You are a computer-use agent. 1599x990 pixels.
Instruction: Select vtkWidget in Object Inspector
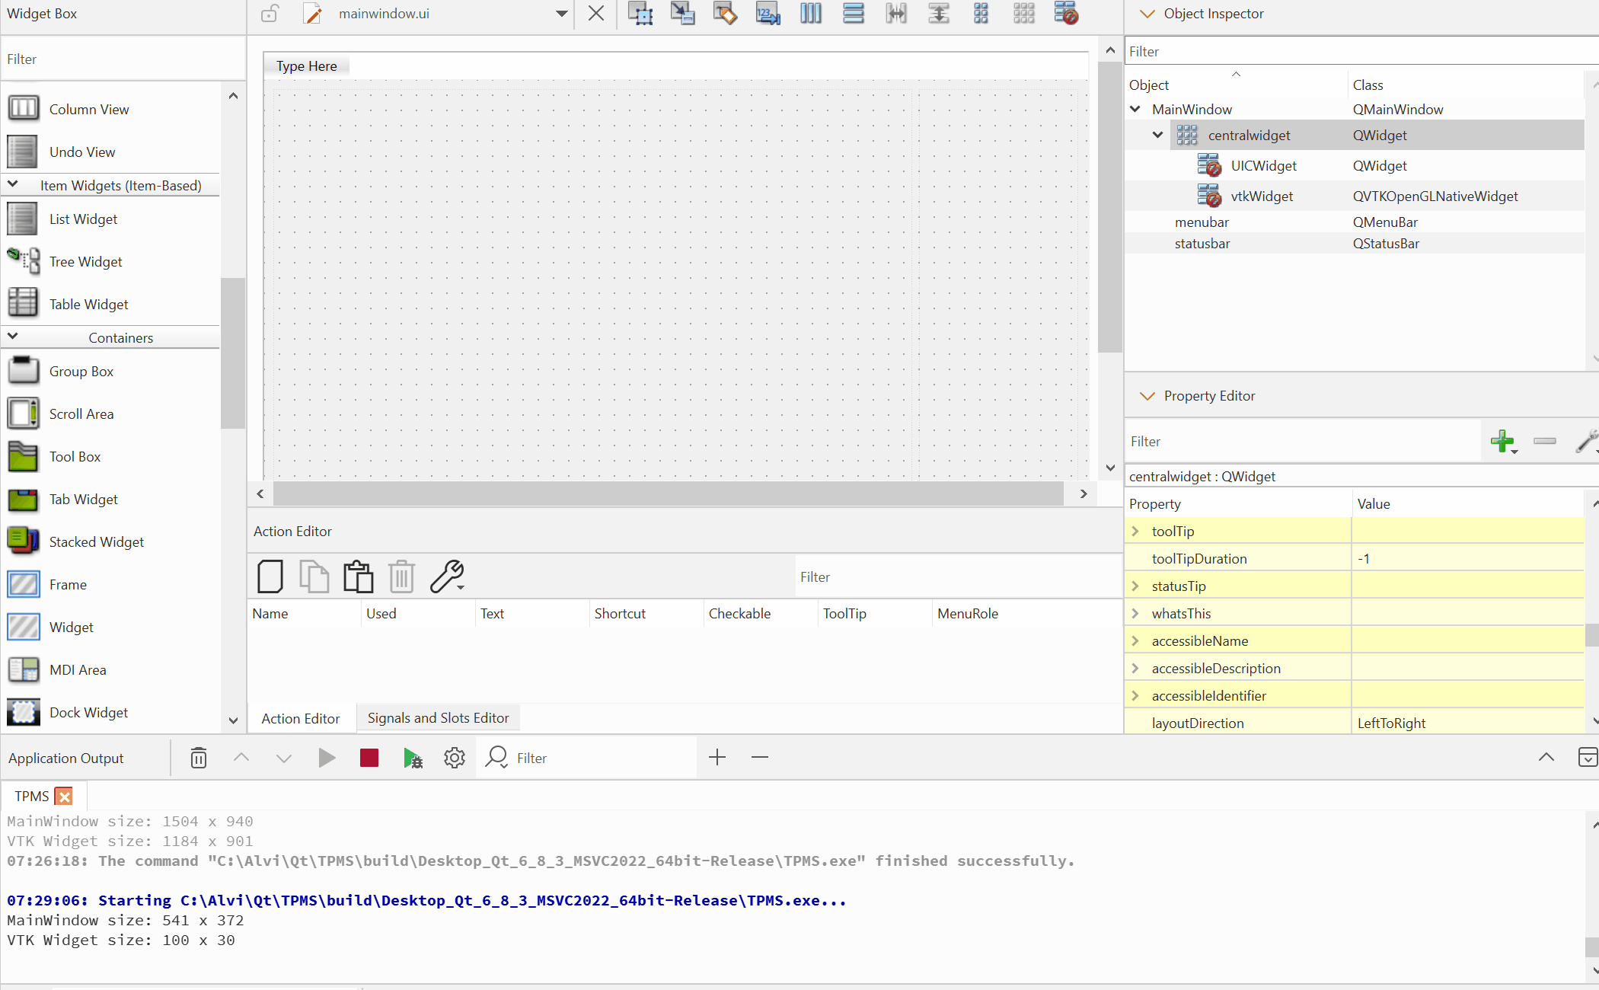coord(1261,196)
